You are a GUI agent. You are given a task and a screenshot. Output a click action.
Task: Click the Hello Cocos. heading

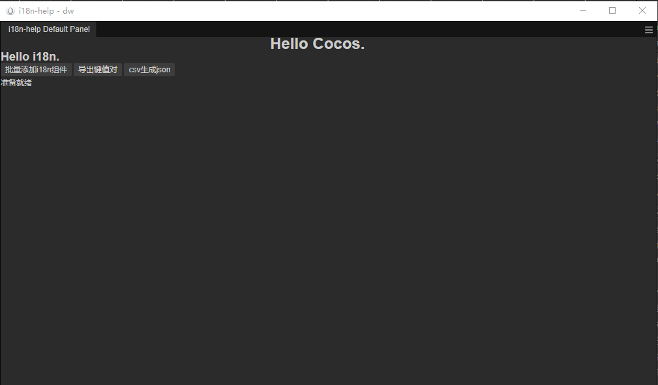click(317, 44)
